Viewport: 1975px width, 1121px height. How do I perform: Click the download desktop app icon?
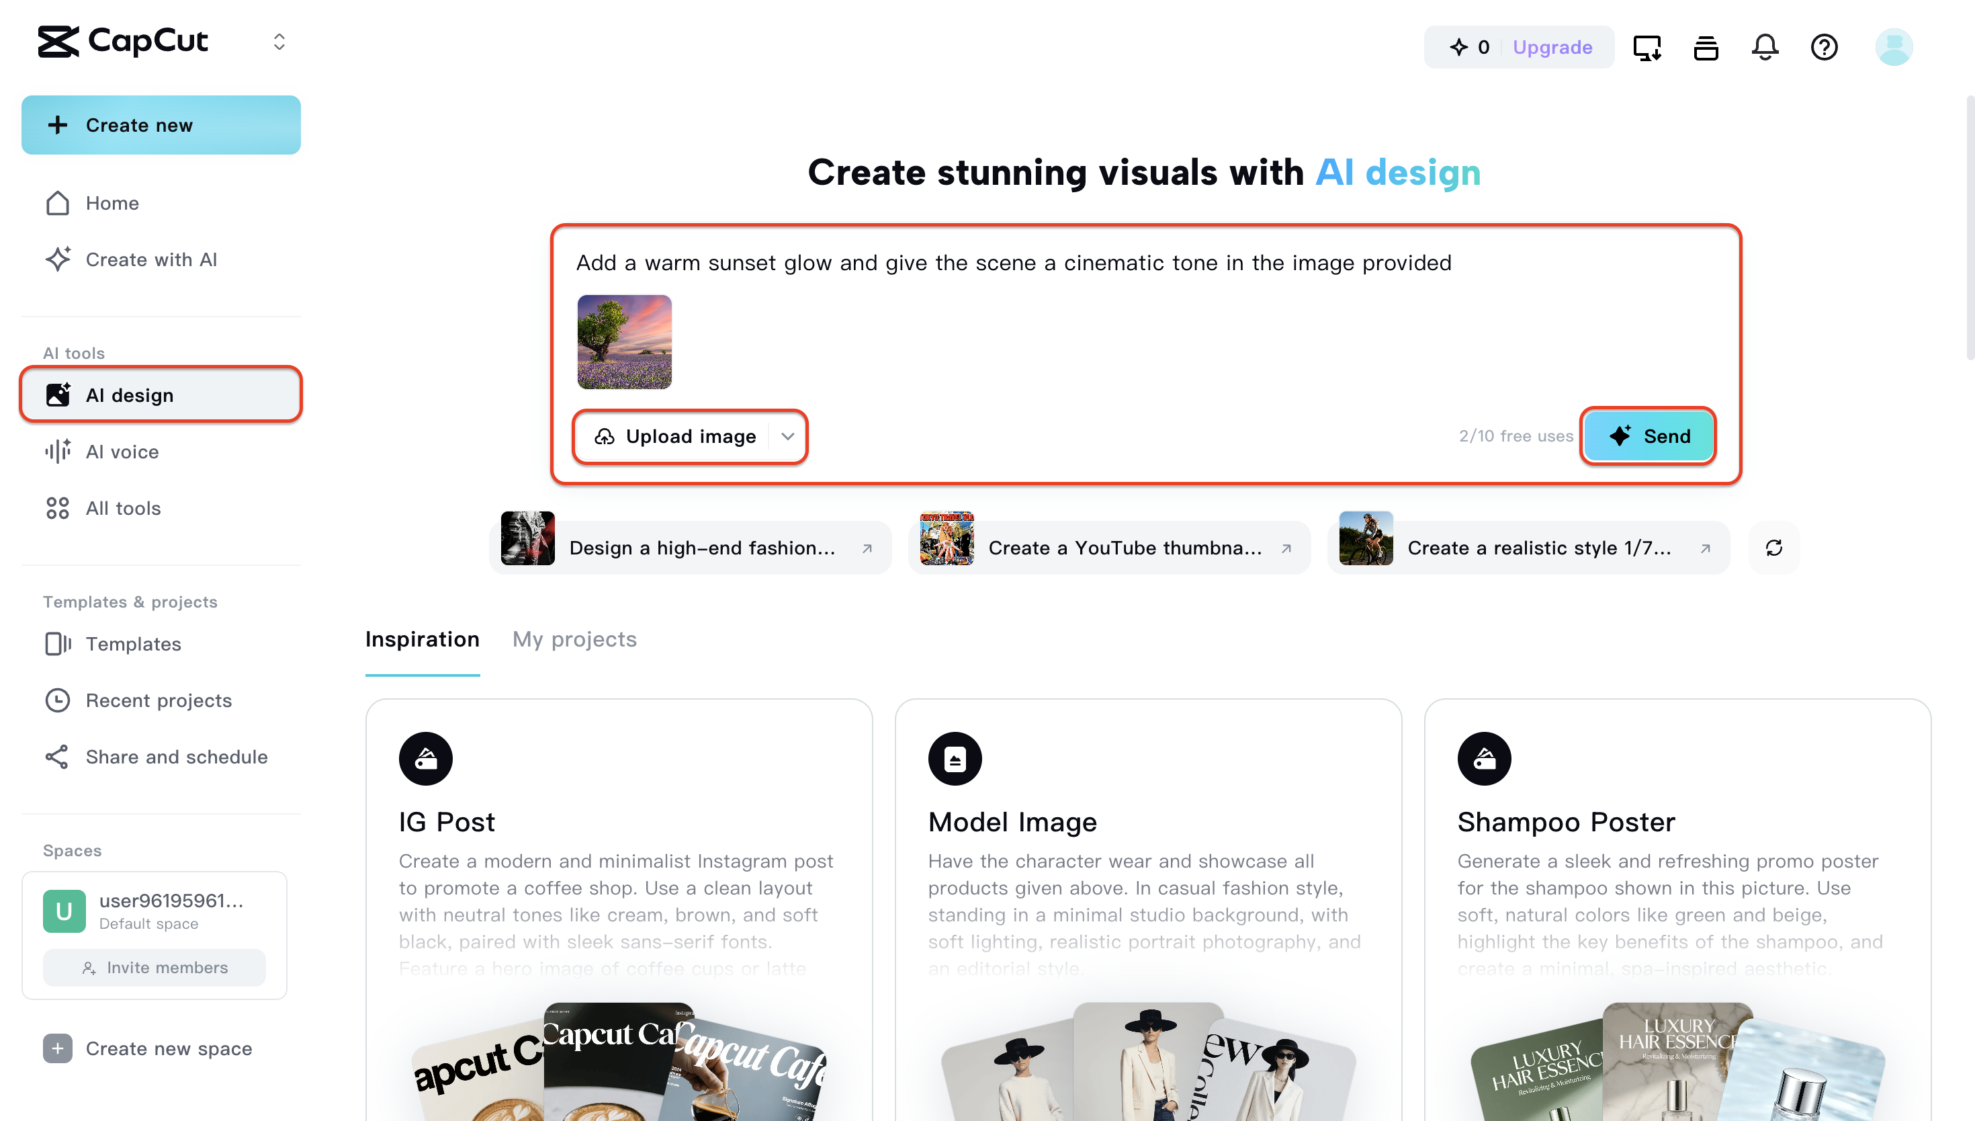click(1647, 48)
